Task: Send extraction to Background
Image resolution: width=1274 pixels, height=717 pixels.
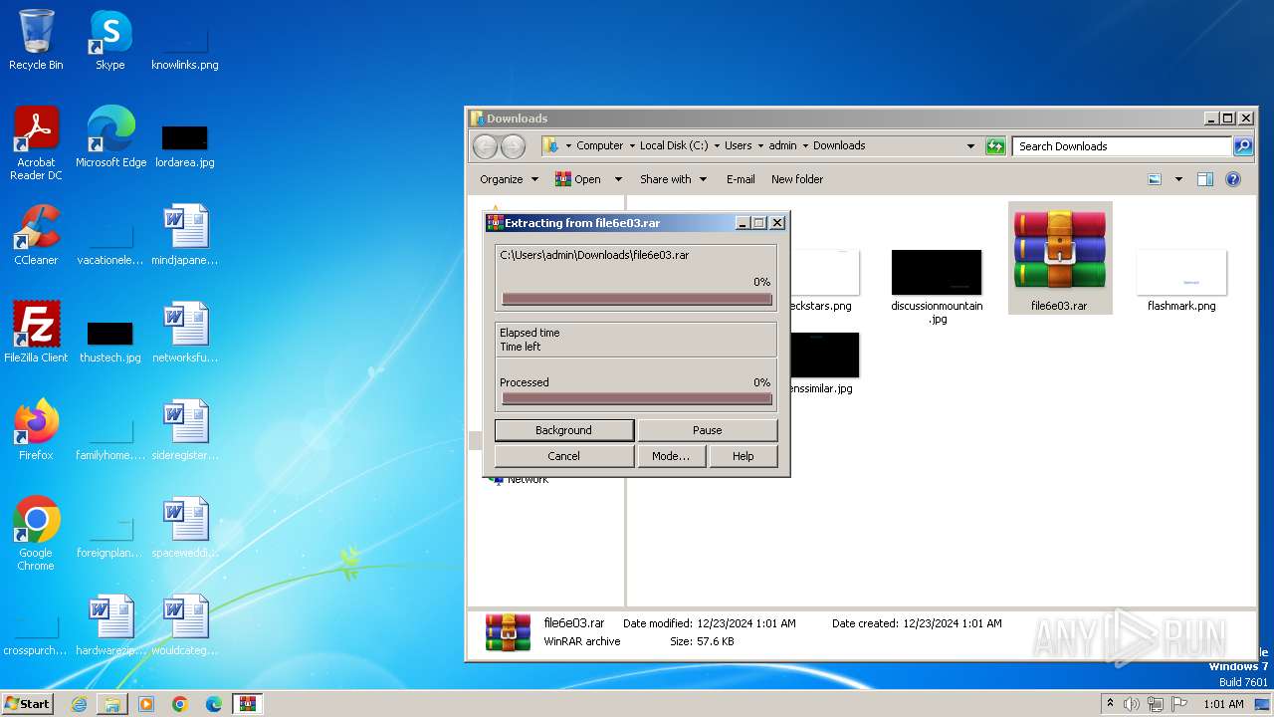Action: (563, 430)
